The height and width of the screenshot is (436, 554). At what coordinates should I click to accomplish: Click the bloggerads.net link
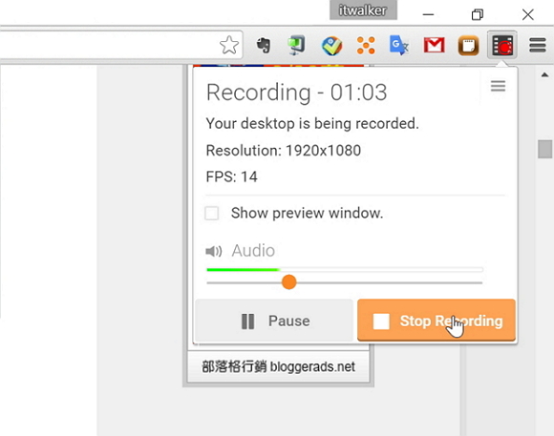(278, 366)
